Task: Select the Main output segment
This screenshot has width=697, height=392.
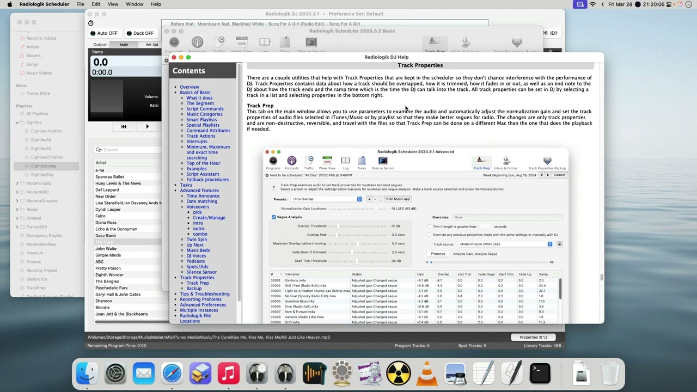Action: [x=124, y=45]
